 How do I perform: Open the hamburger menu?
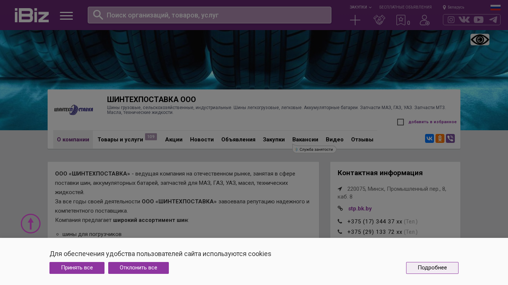(x=66, y=16)
